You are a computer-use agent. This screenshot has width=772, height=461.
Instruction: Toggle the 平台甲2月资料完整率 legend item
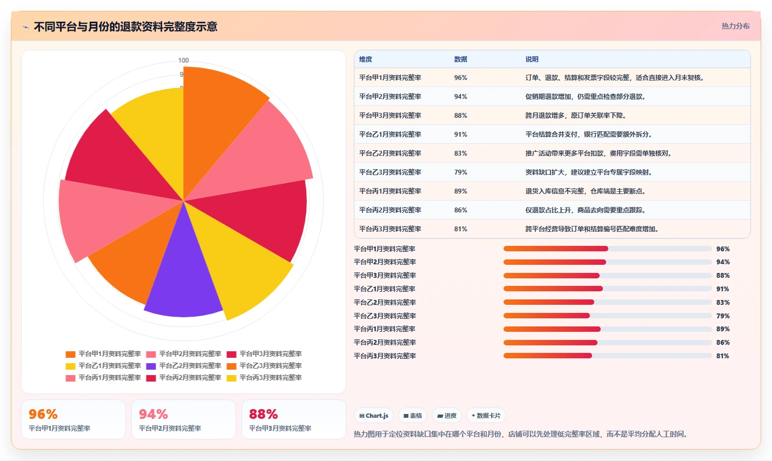tap(184, 354)
